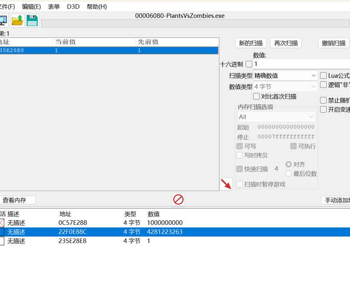Check the 扫描时暂停游戏 option

pos(240,184)
